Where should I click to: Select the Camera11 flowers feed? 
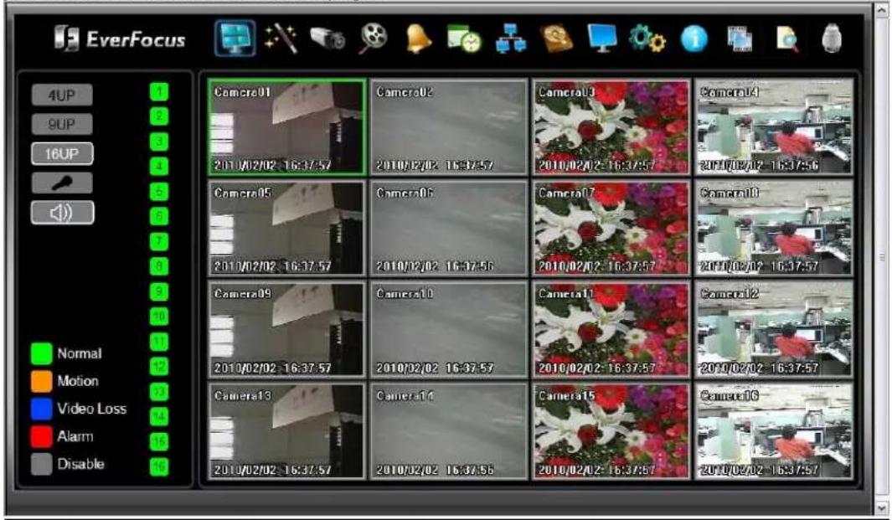coord(611,329)
